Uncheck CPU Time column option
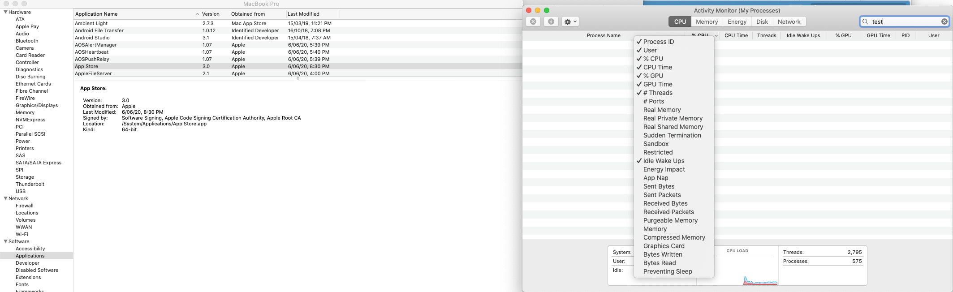Viewport: 953px width, 292px height. coord(674,67)
